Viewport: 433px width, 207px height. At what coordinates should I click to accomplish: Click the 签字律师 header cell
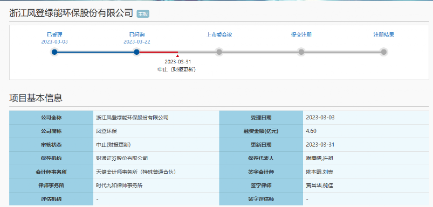(261, 185)
